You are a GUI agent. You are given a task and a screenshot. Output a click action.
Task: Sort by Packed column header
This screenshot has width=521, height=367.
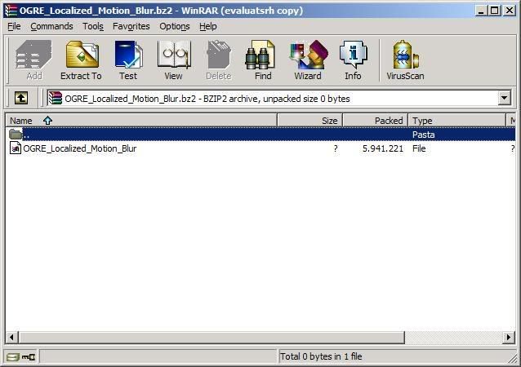375,120
